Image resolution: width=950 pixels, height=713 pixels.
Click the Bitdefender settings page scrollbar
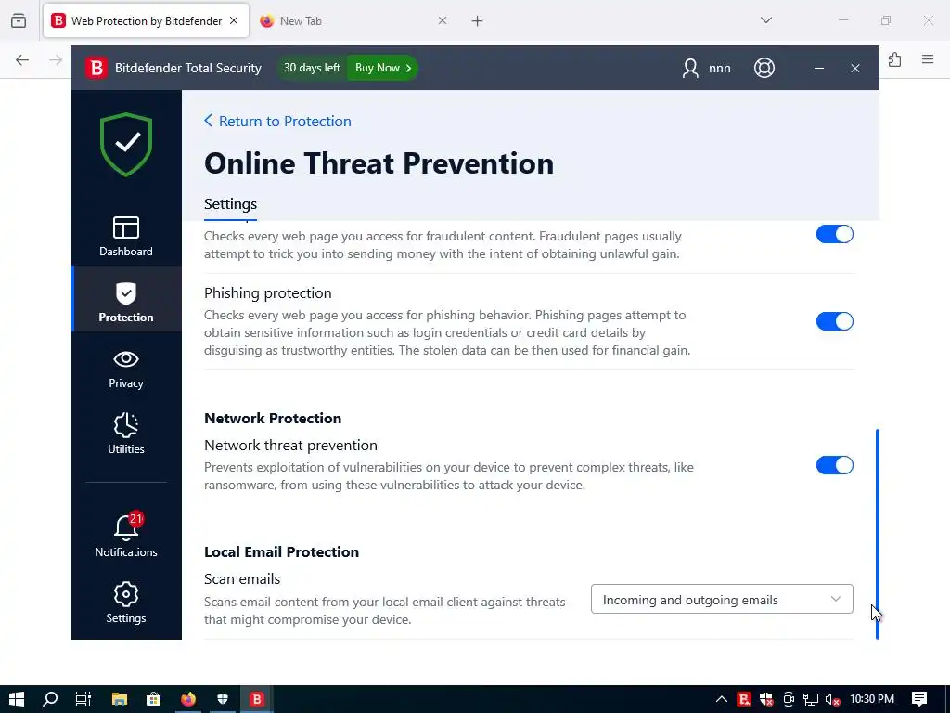point(877,534)
